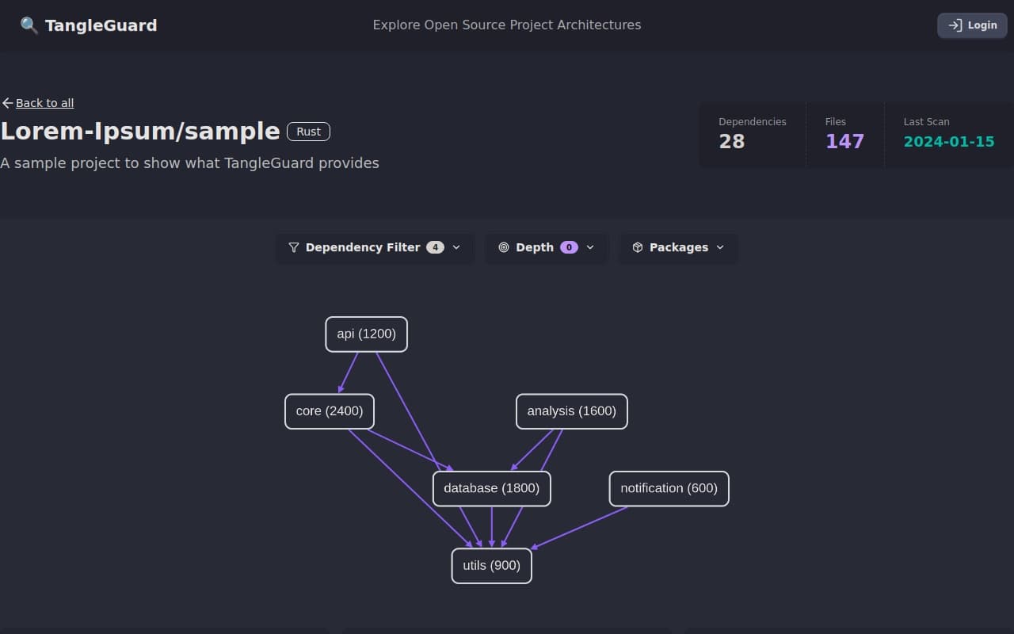Expand the Dependency Filter chevron
This screenshot has width=1014, height=634.
(x=456, y=247)
